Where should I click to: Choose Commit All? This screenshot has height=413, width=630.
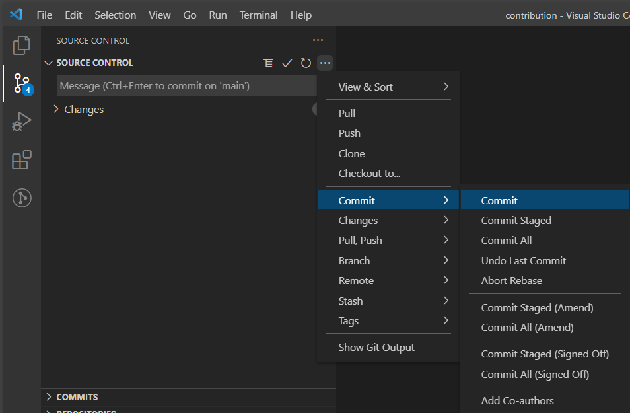pos(545,240)
